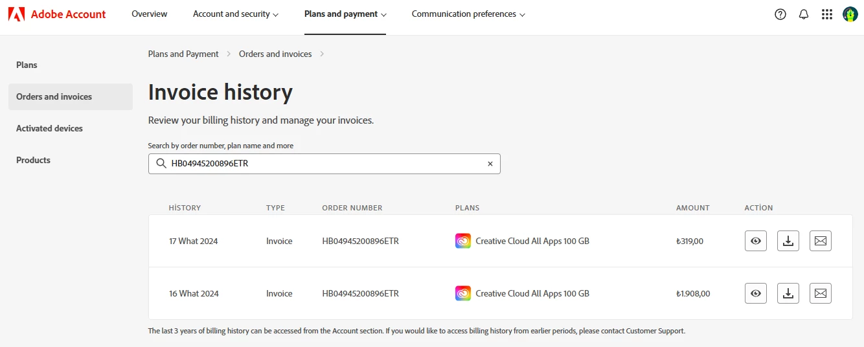The height and width of the screenshot is (347, 864).
Task: Select Plans in the sidebar
Action: tap(27, 65)
